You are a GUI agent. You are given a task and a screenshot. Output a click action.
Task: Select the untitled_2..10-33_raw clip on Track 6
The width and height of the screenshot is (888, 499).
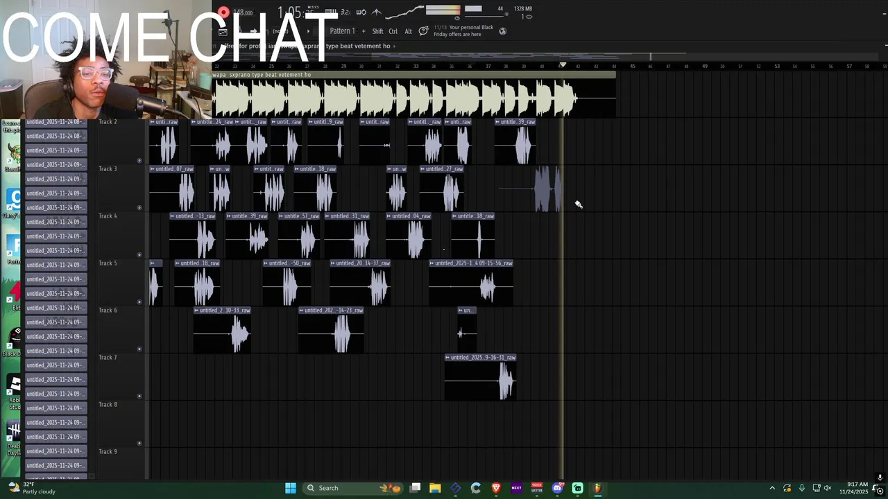pyautogui.click(x=222, y=330)
